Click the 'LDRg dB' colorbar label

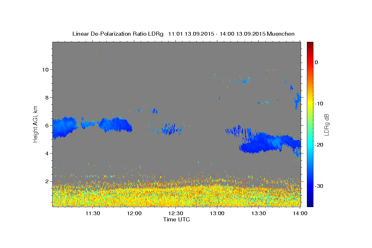pos(326,125)
